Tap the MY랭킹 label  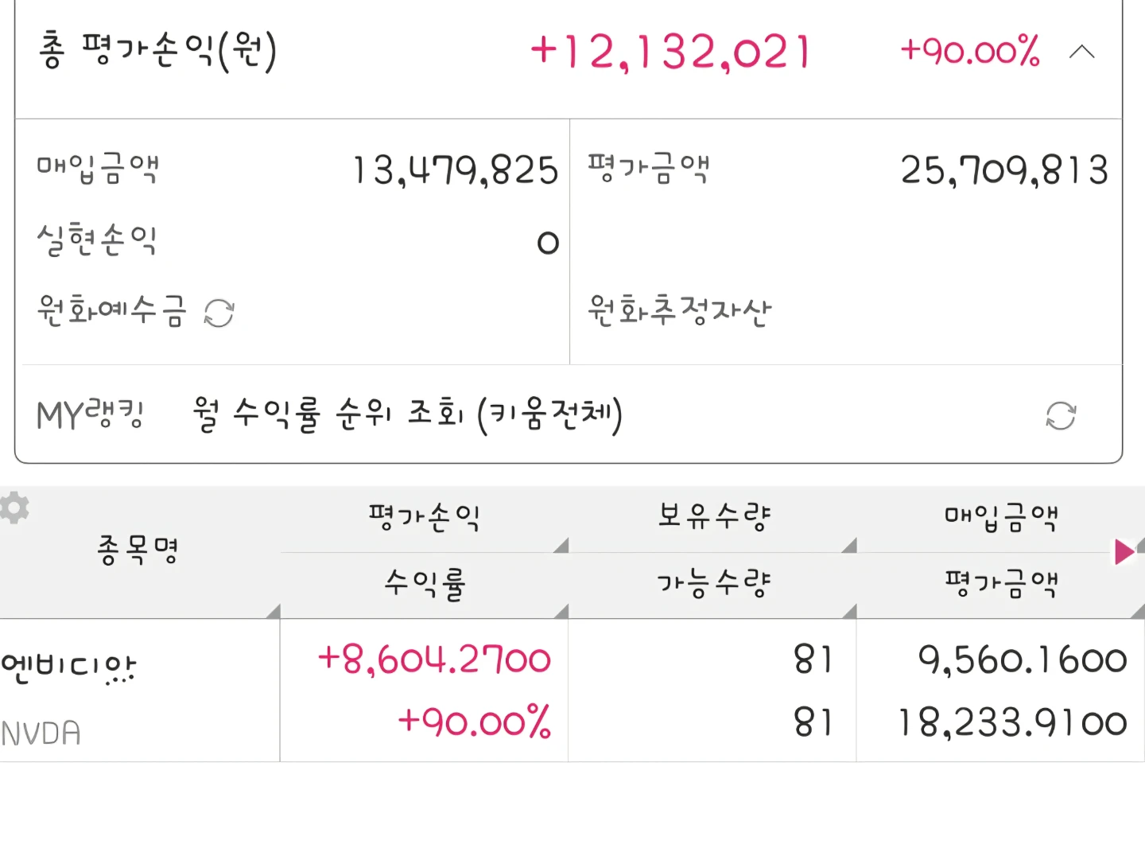click(90, 414)
